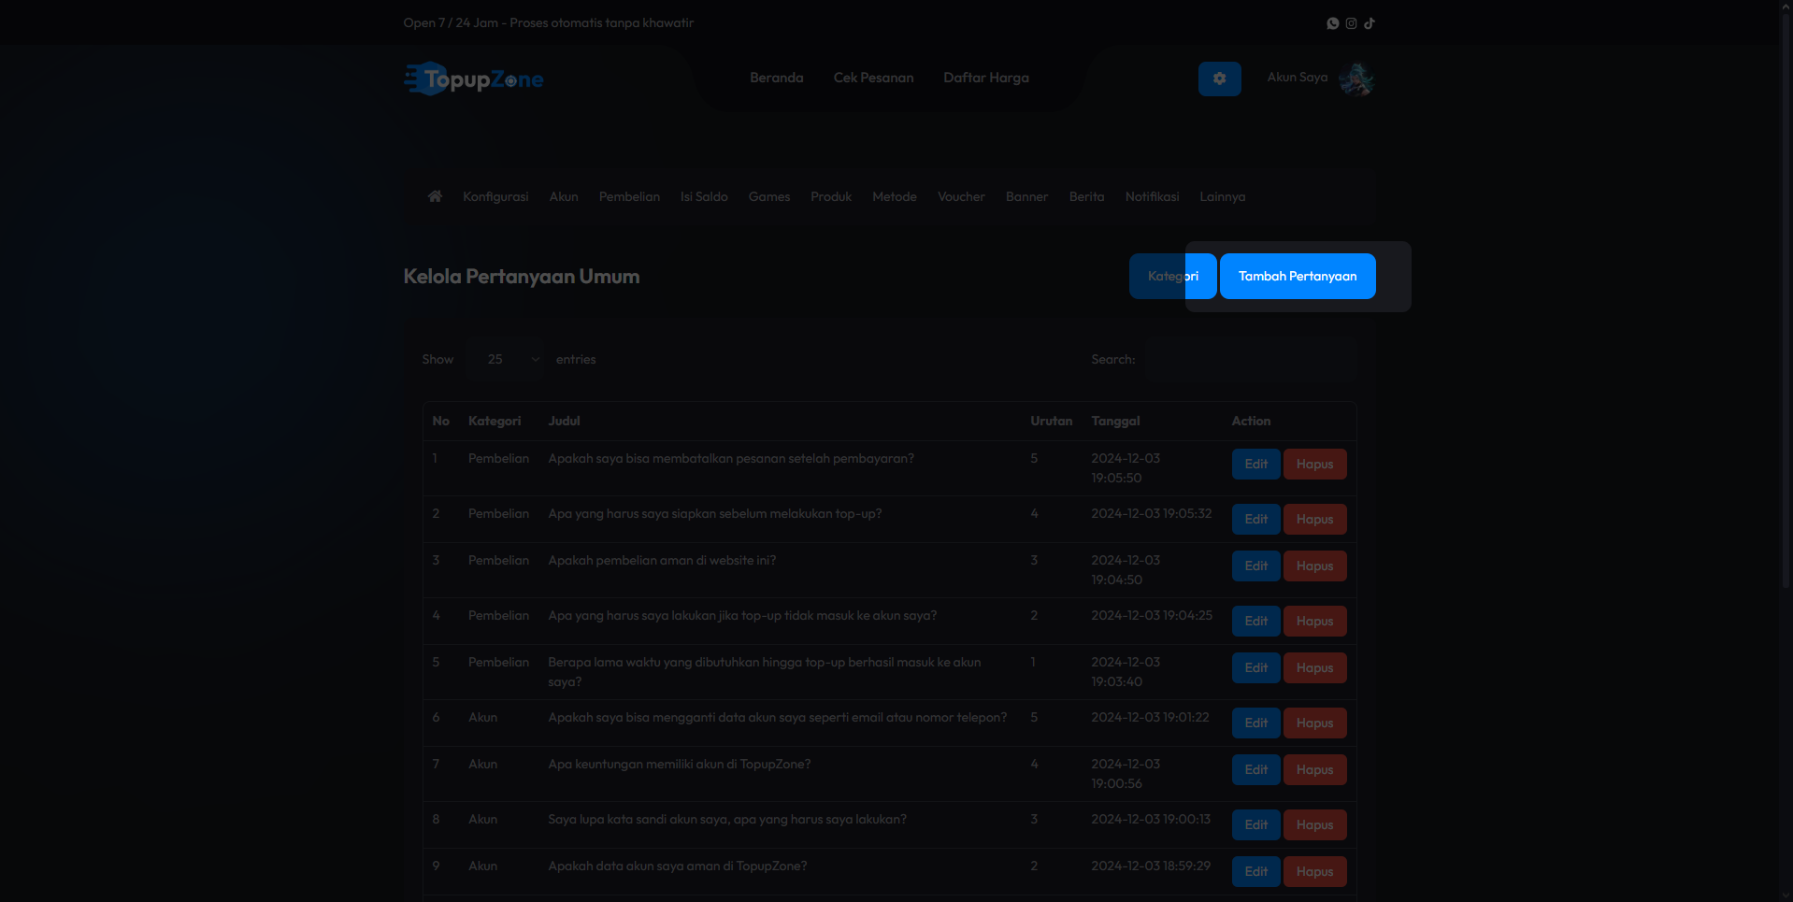1793x902 pixels.
Task: Open Cek Pesanan navigation link
Action: 874,78
